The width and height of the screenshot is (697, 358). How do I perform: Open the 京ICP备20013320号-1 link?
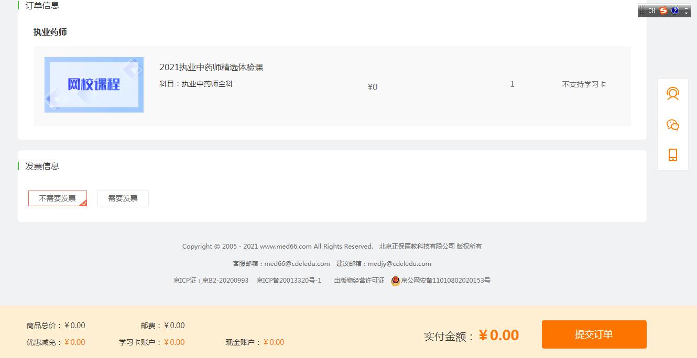(x=289, y=281)
